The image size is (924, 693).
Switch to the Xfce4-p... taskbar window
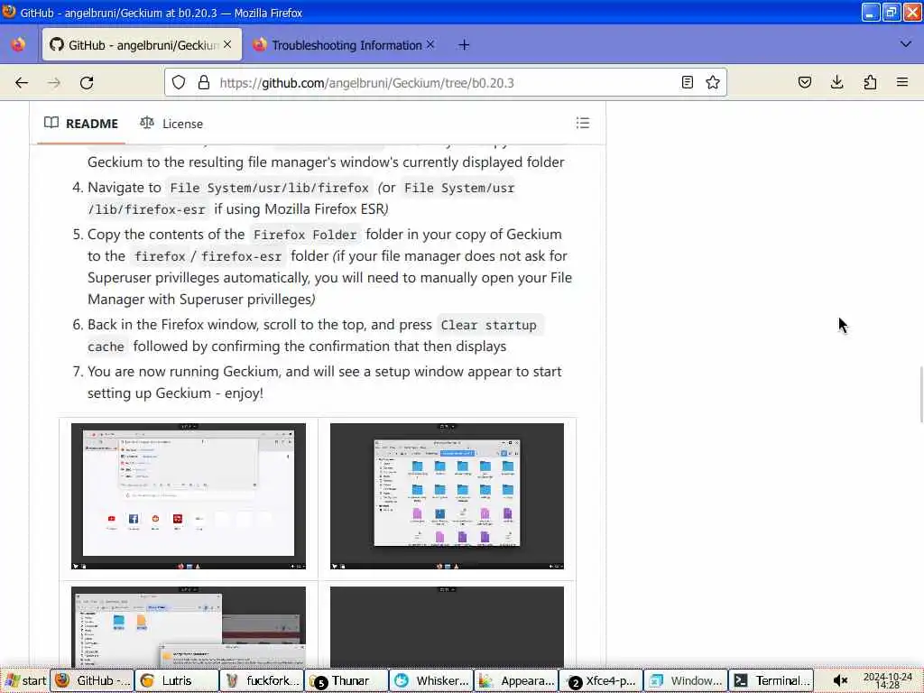click(x=600, y=680)
